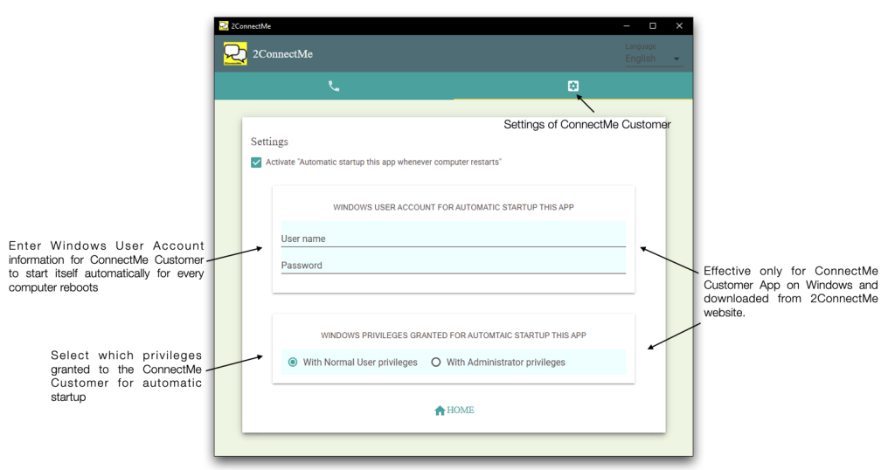The height and width of the screenshot is (470, 895).
Task: Click the 2ConnectMe title bar app icon
Action: click(224, 25)
